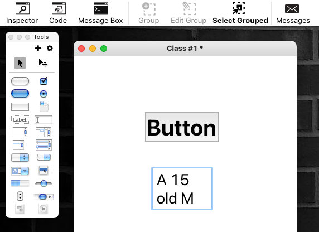
Task: Close the Class #1 window
Action: (x=81, y=49)
